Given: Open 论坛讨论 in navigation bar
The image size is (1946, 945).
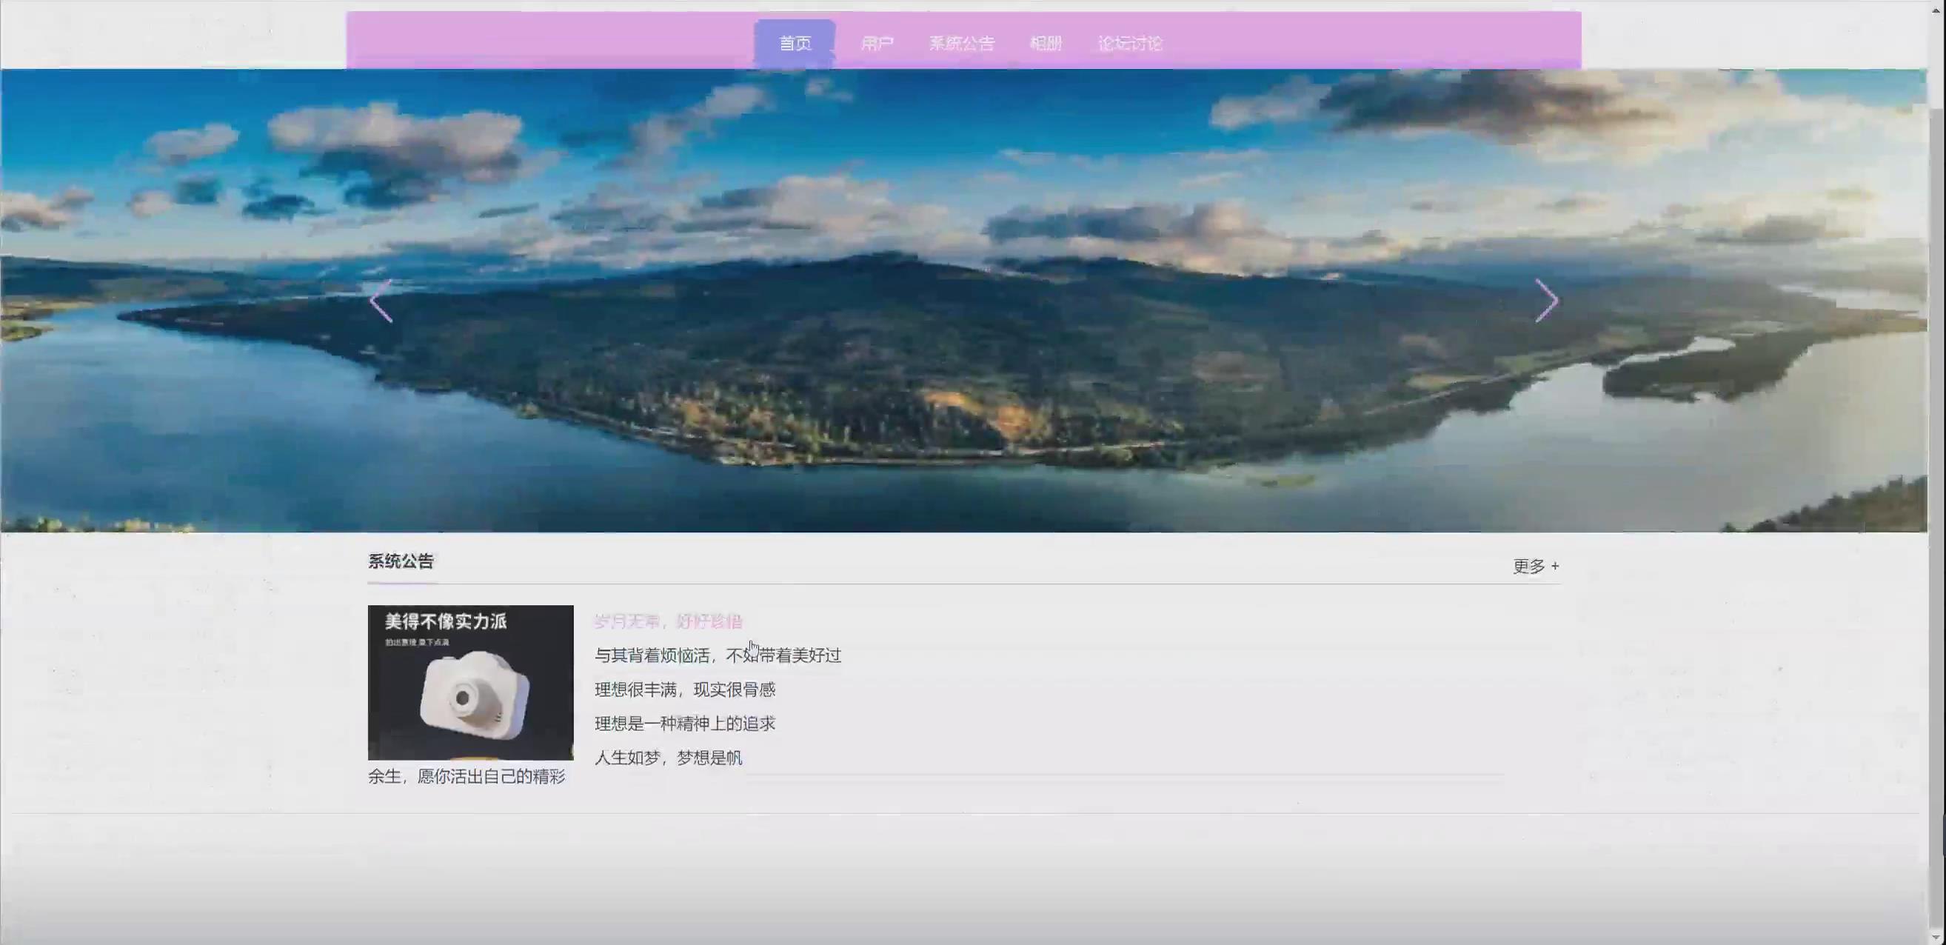Looking at the screenshot, I should [x=1129, y=43].
